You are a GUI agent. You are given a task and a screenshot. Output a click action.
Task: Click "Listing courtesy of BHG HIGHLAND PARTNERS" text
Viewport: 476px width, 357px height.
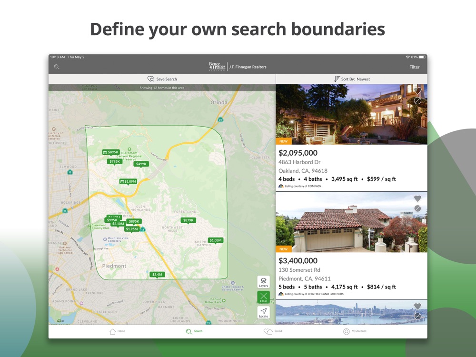click(x=314, y=294)
